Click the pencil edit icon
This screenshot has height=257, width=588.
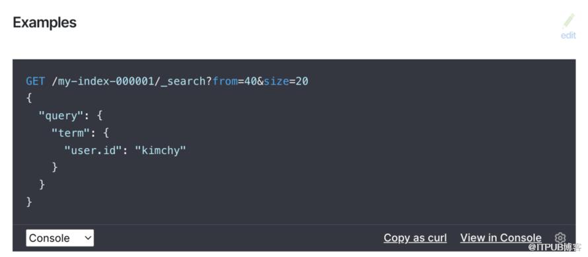click(x=568, y=21)
